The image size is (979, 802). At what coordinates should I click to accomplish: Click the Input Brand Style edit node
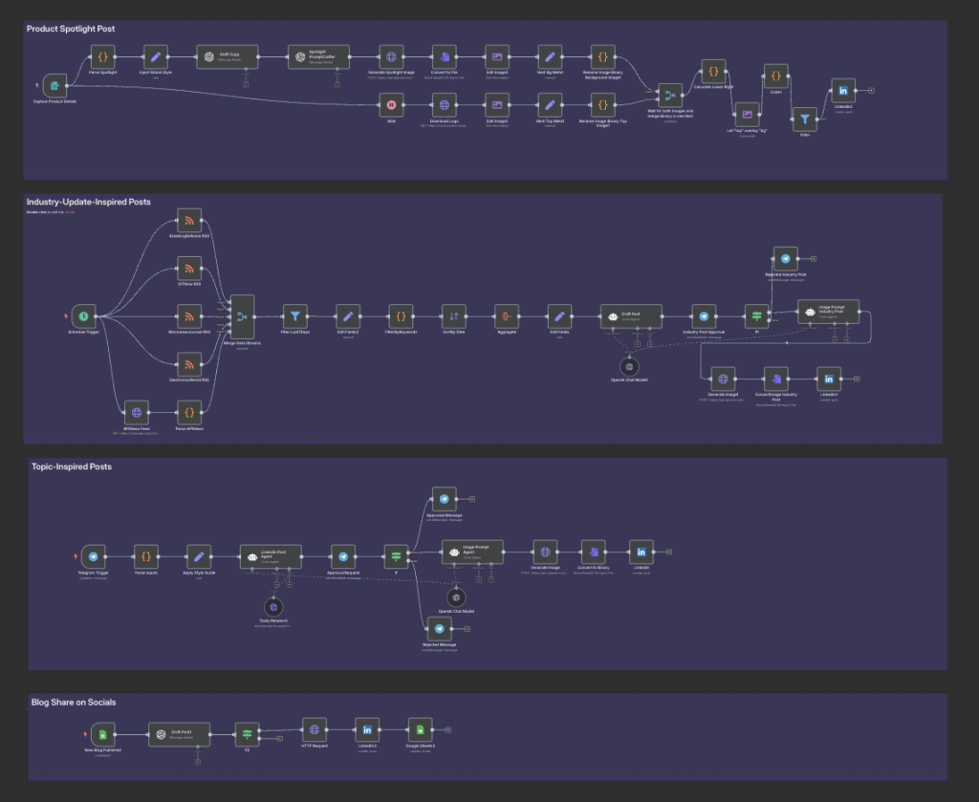(x=156, y=56)
